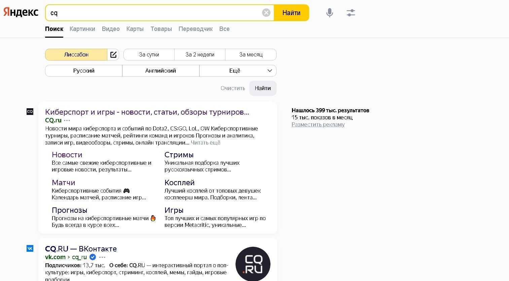Open search filter settings sliders icon
This screenshot has height=281, width=509.
tap(351, 13)
